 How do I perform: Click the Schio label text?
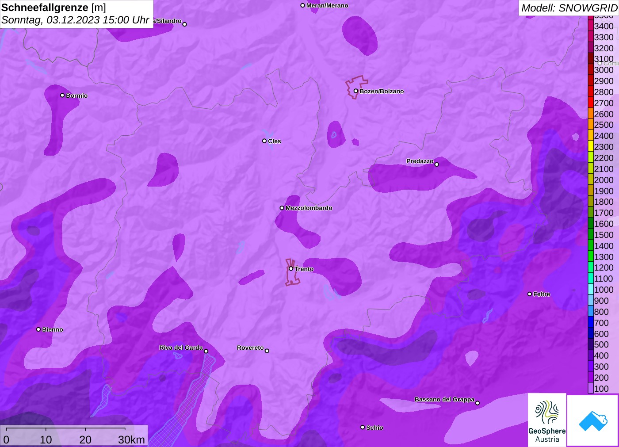pos(374,428)
